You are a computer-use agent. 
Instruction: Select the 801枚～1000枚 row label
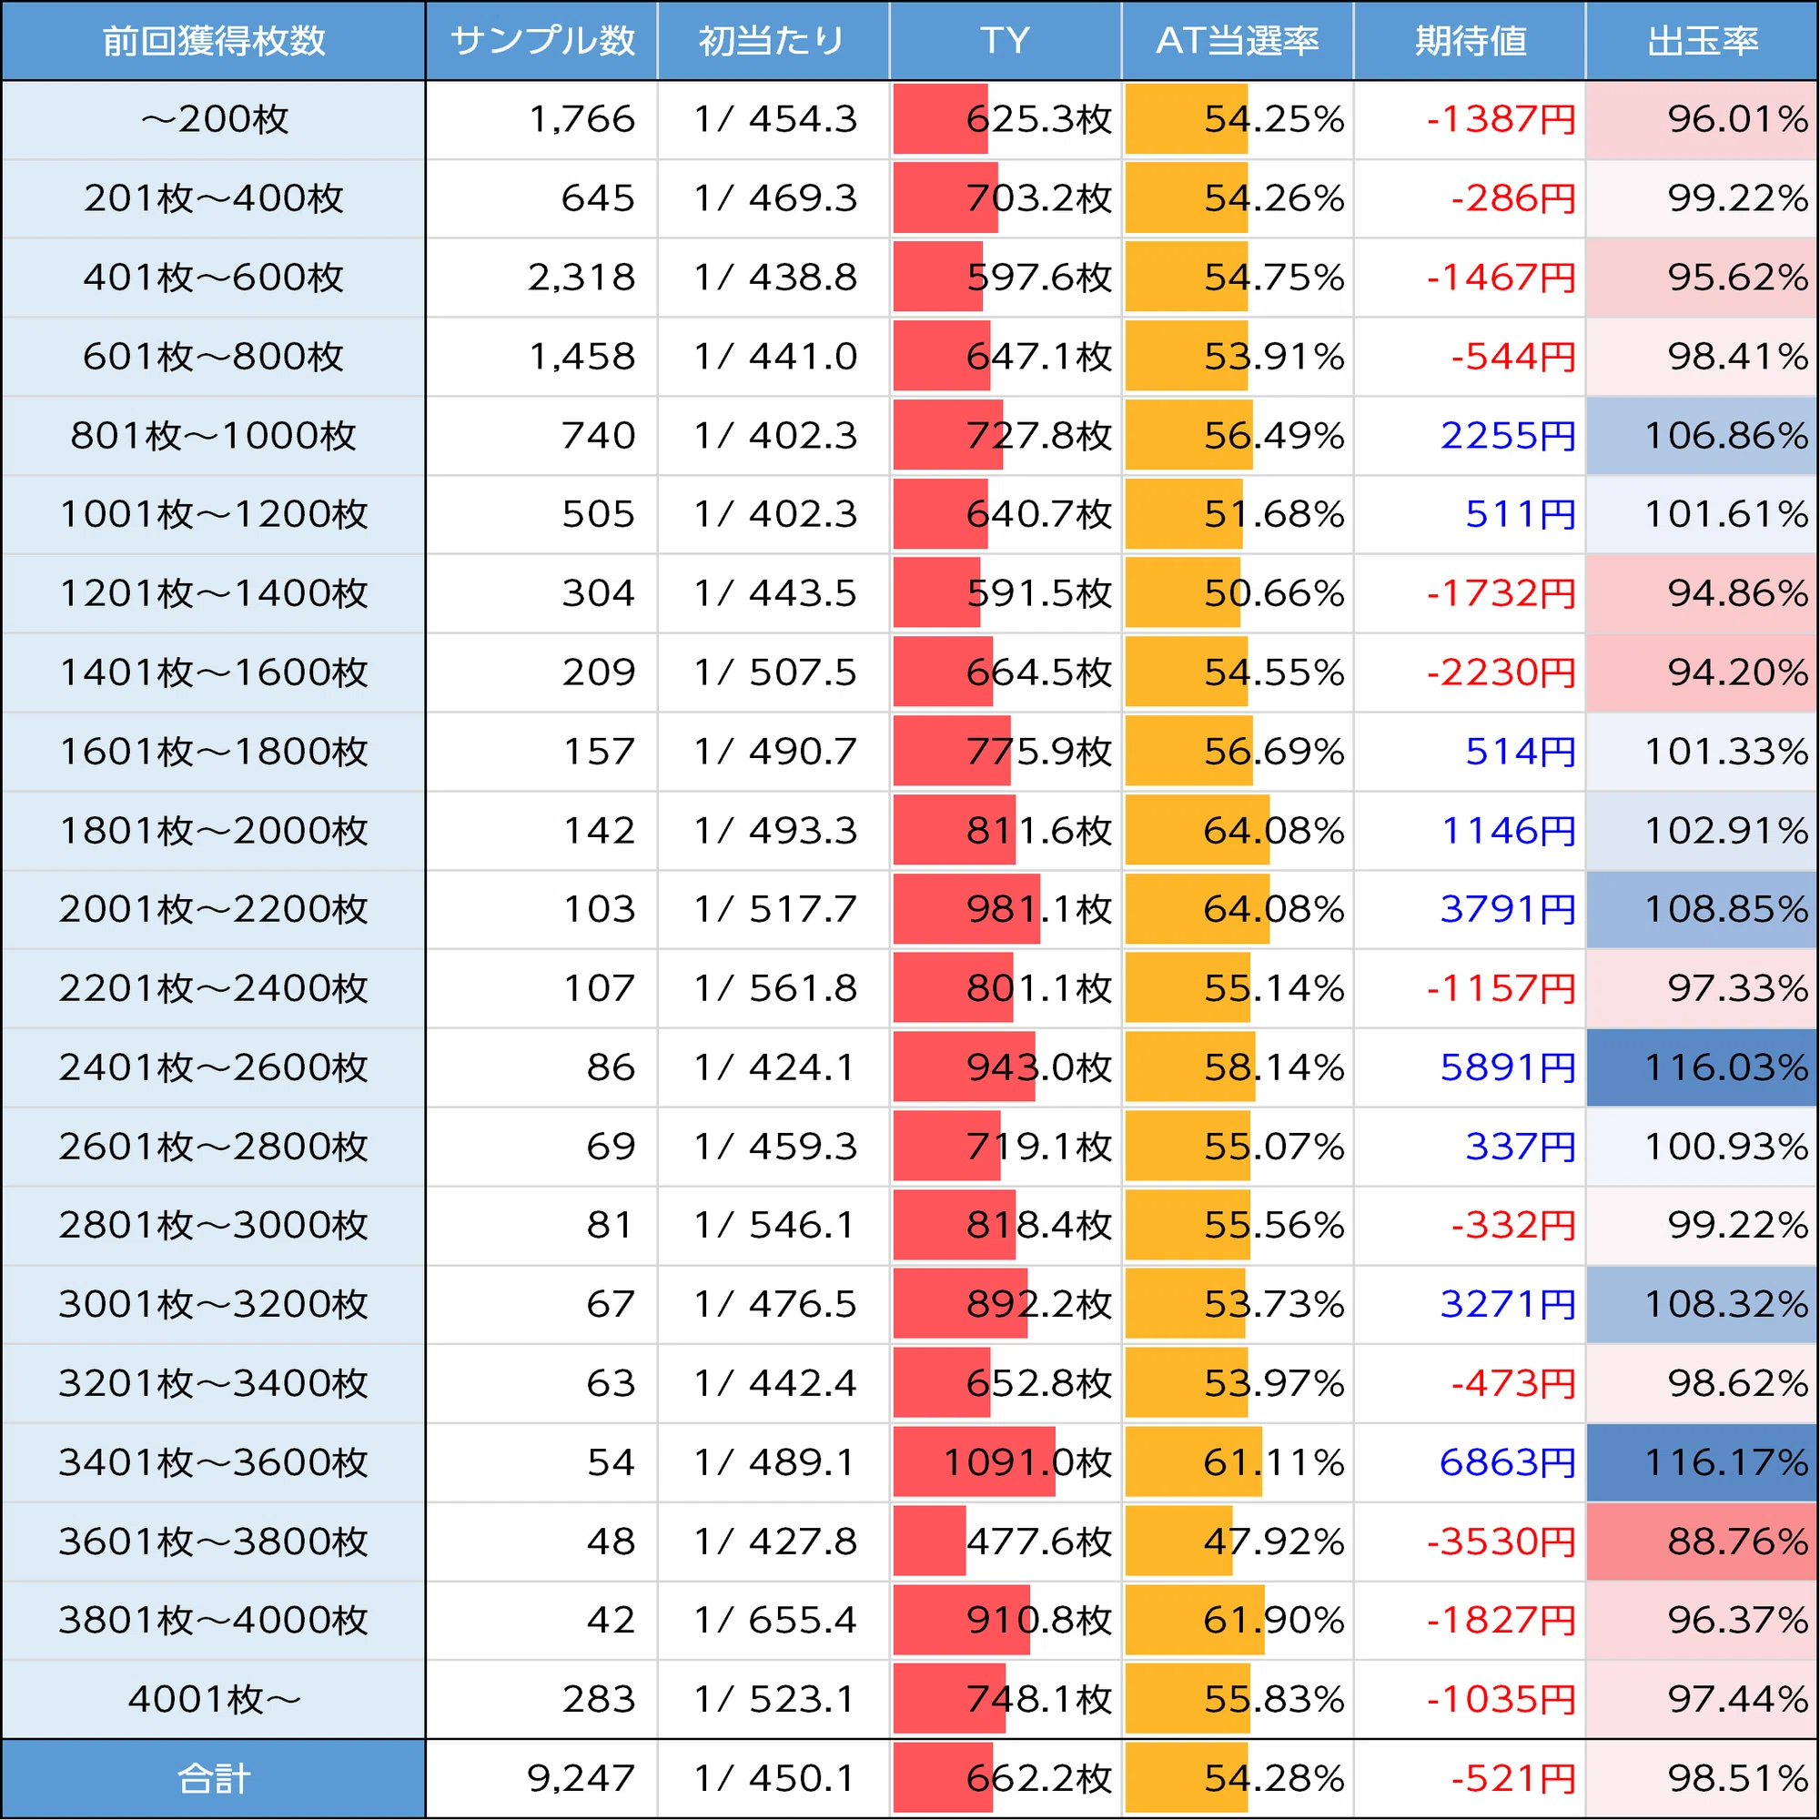coord(214,436)
